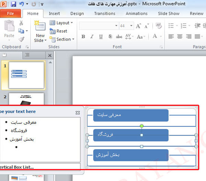Click the Undo arrow icon
Image resolution: width=206 pixels, height=181 pixels.
coord(22,4)
